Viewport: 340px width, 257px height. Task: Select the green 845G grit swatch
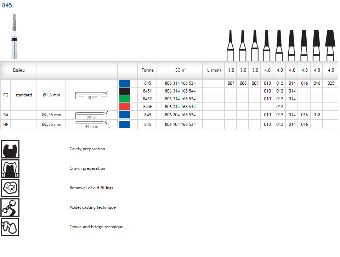point(125,99)
